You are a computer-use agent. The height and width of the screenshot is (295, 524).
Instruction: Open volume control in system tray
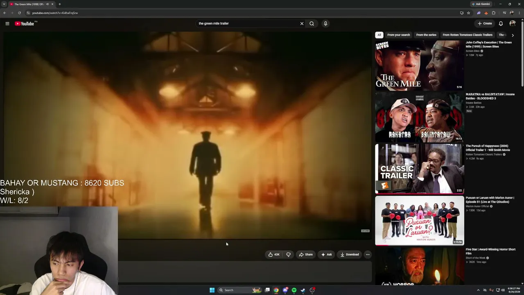[x=503, y=290]
